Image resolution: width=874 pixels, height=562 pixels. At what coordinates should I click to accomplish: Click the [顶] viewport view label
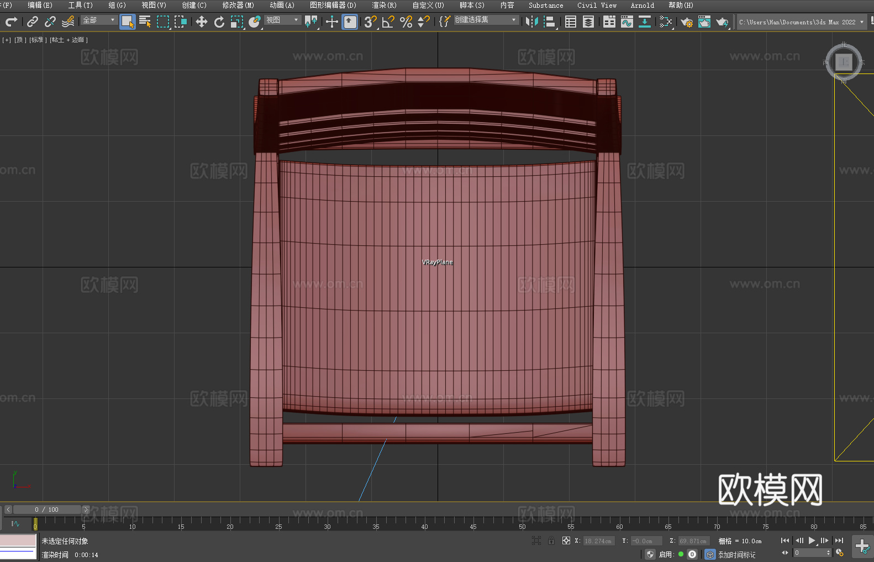click(20, 40)
